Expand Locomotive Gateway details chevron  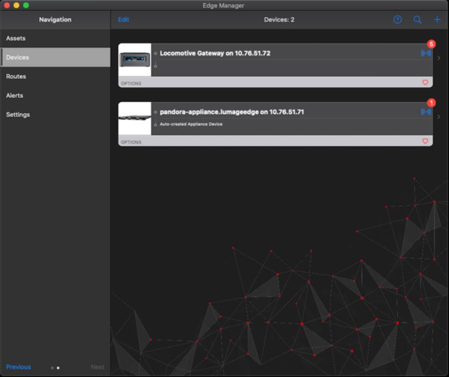439,58
